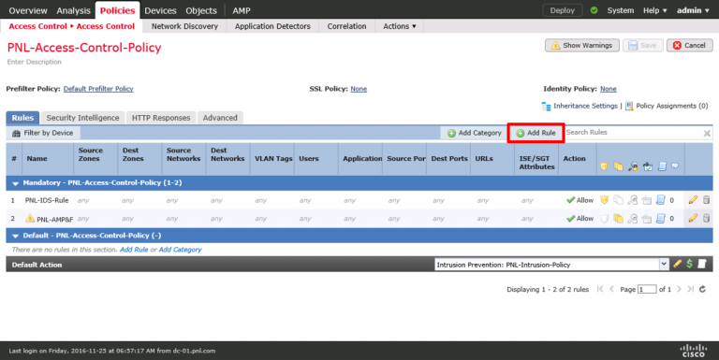
Task: Edit the PNL-IDS-Rule with pencil icon
Action: click(693, 200)
